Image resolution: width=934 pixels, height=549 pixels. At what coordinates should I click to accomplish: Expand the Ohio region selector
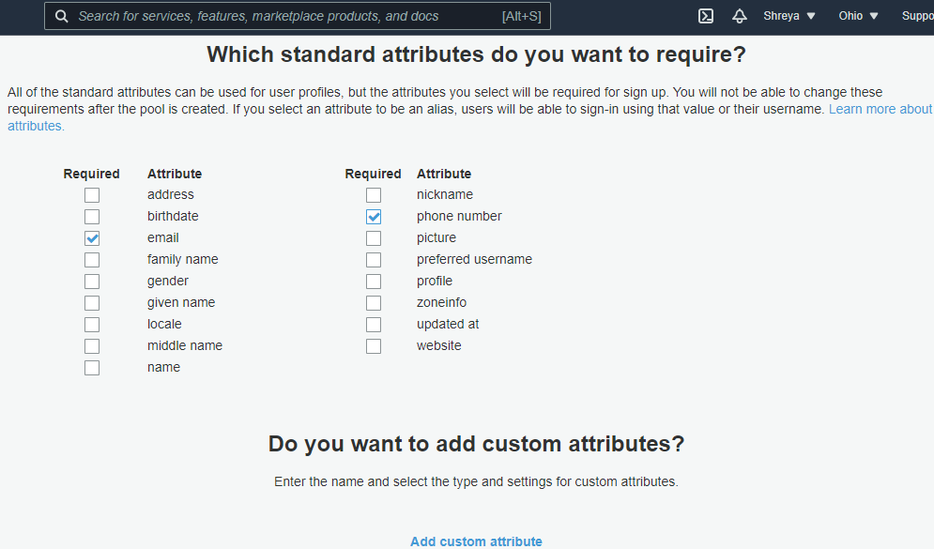pos(859,16)
